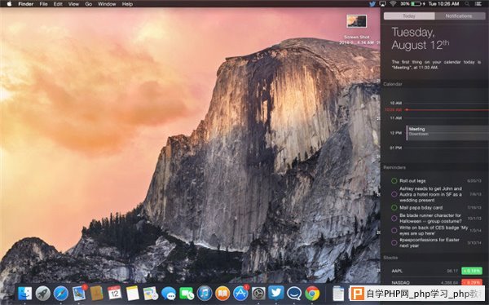Click the menu bar clock Tue 10:26 AM
Viewport: 489px width, 305px height.
pos(443,4)
